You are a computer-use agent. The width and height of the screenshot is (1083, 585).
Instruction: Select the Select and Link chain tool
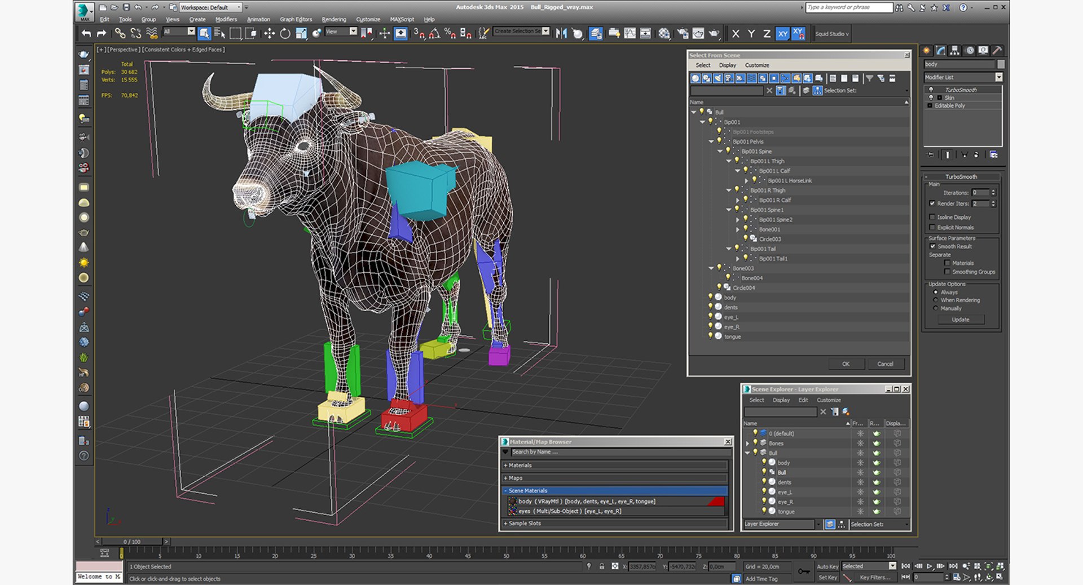click(120, 34)
